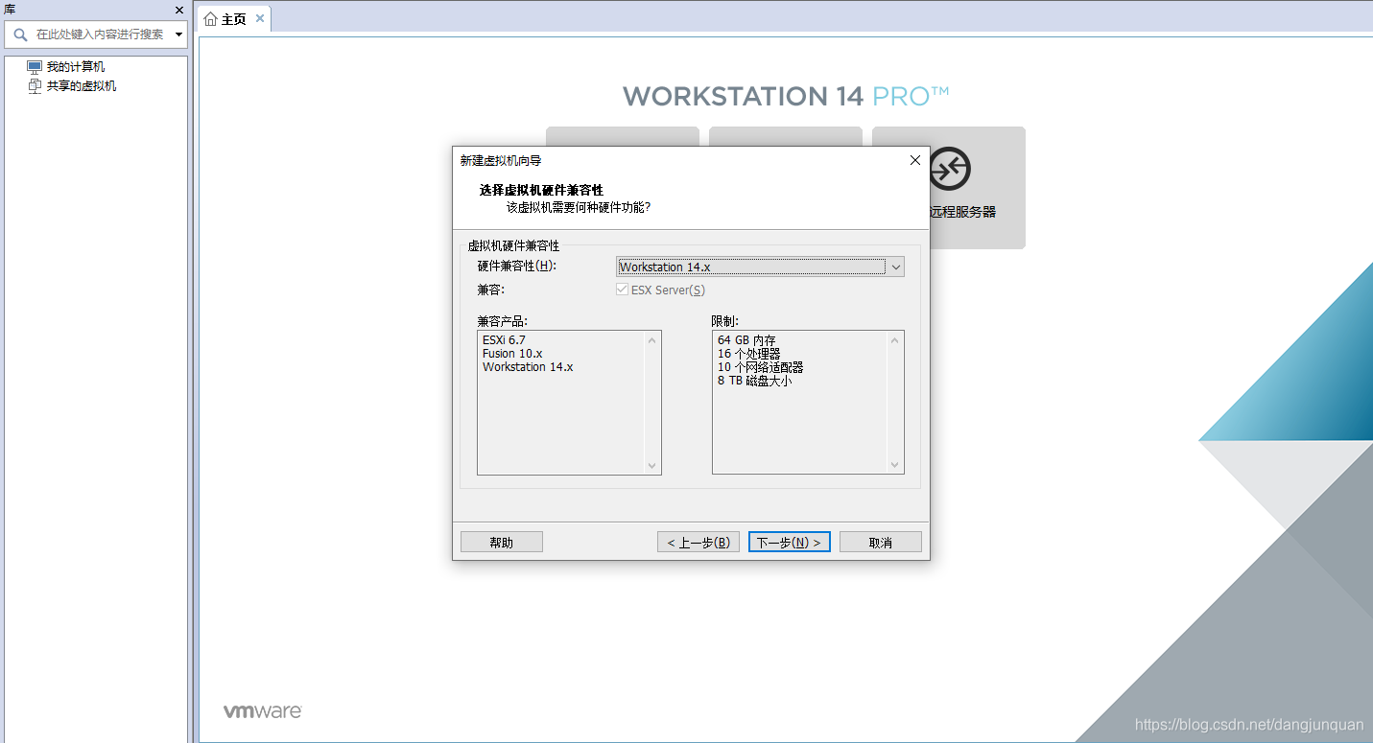Image resolution: width=1373 pixels, height=743 pixels.
Task: Click limitations list scroll-up arrow
Action: (895, 339)
